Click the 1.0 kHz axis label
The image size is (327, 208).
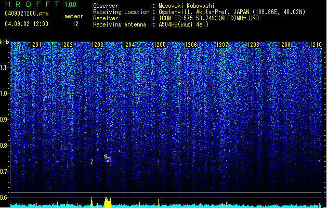[x=5, y=94]
